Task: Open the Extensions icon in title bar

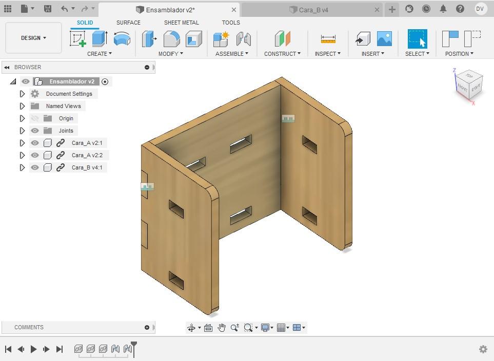Action: [409, 9]
